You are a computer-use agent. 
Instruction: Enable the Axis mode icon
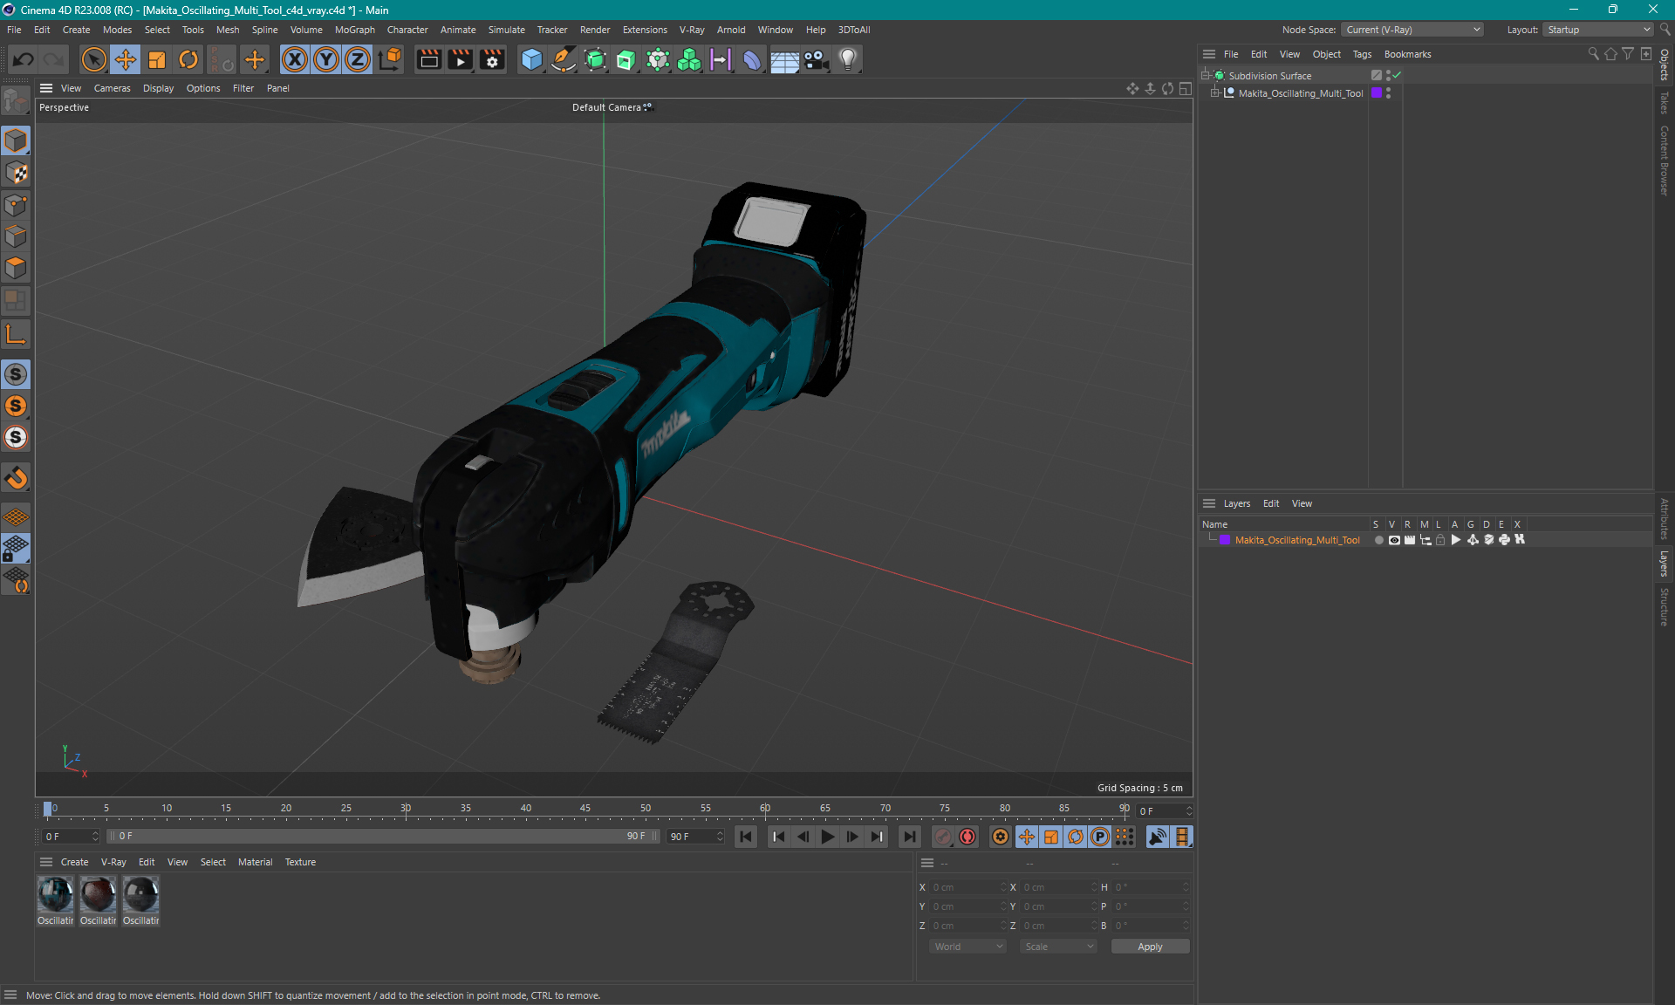click(x=16, y=334)
